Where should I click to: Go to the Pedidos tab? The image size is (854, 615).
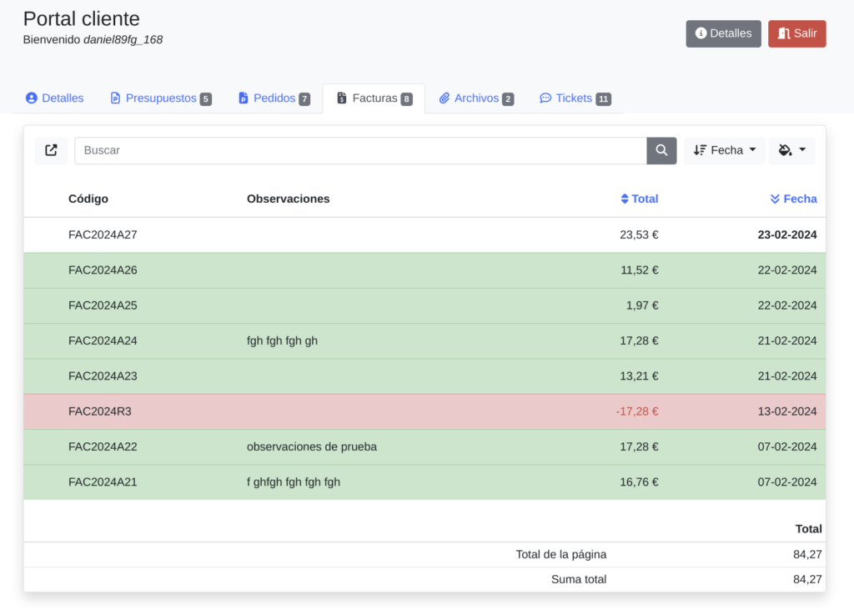tap(274, 98)
